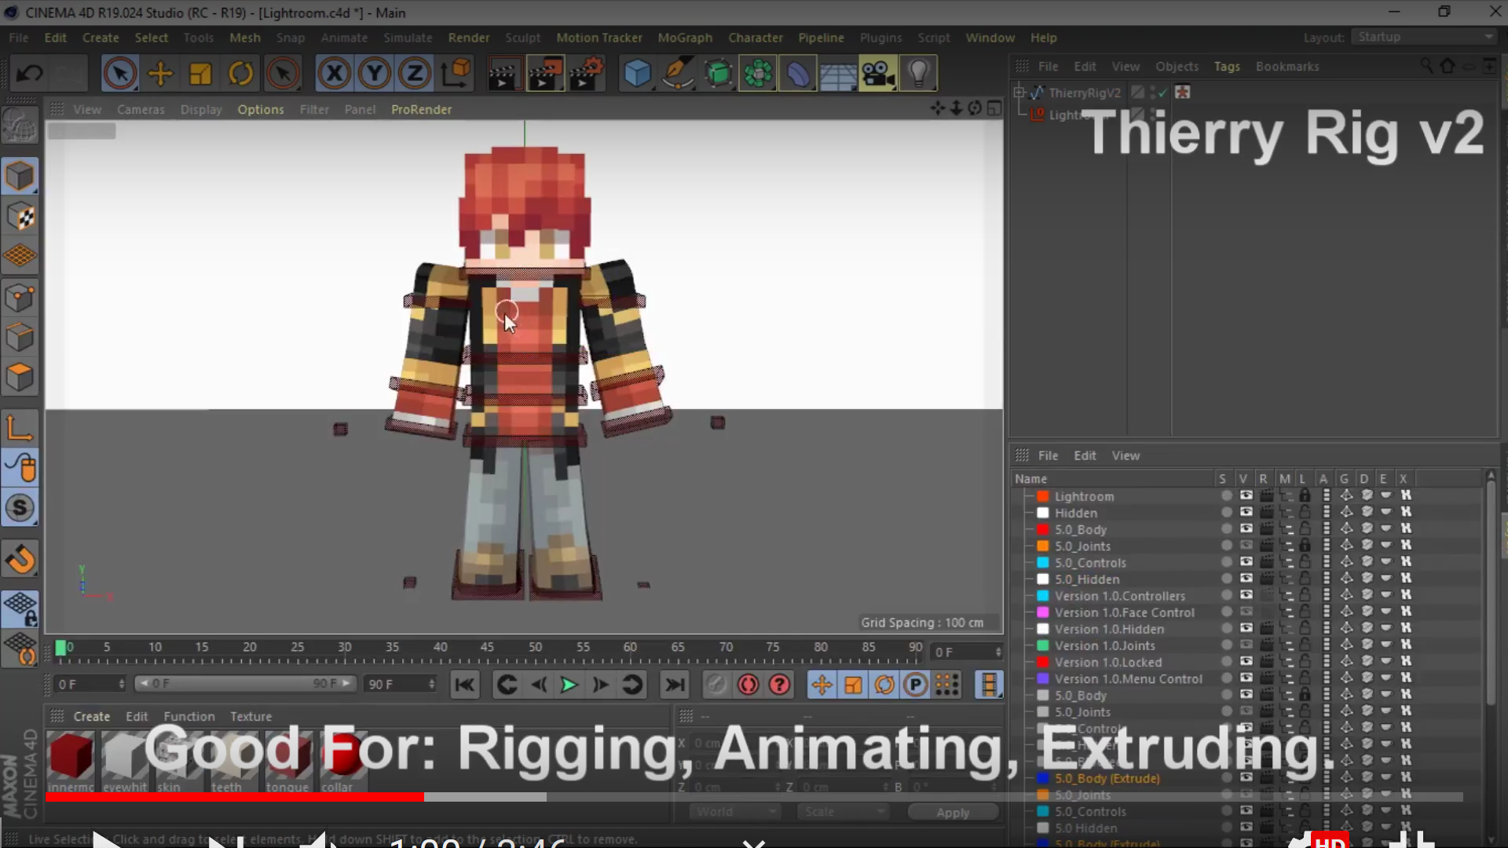Click the MoGraph Array green icon
Screen dimensions: 1508x848
point(758,74)
